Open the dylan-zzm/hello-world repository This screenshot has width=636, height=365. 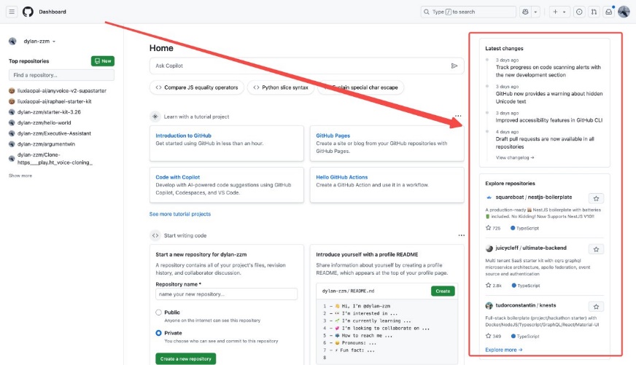pos(46,123)
